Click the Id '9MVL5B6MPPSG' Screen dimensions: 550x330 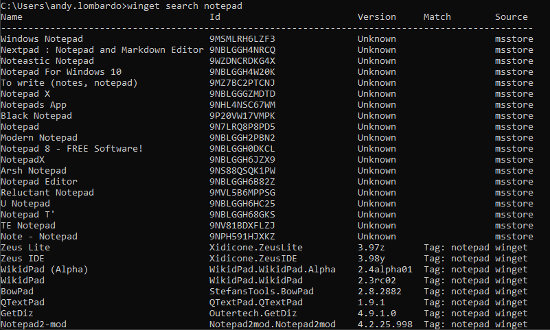pyautogui.click(x=242, y=193)
